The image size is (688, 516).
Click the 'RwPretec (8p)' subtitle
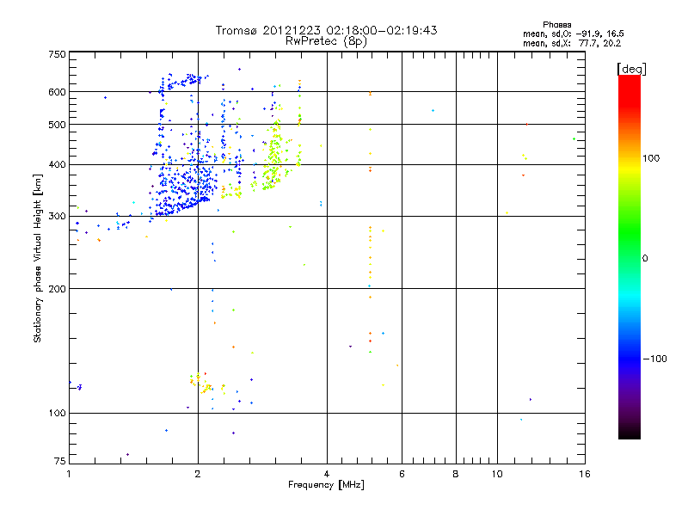click(x=326, y=41)
